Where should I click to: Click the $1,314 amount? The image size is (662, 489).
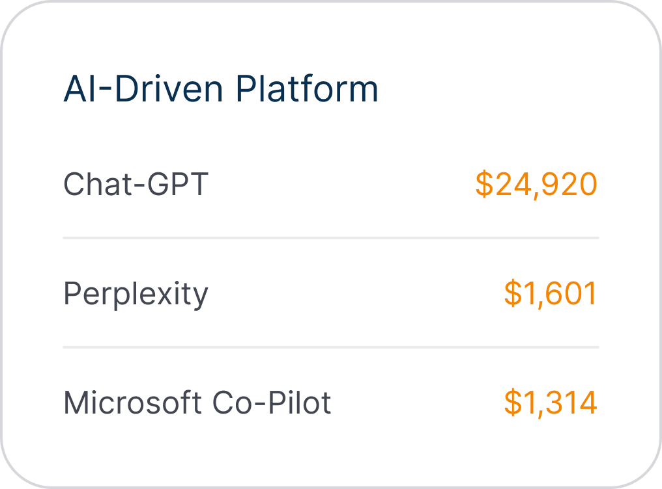click(x=551, y=403)
